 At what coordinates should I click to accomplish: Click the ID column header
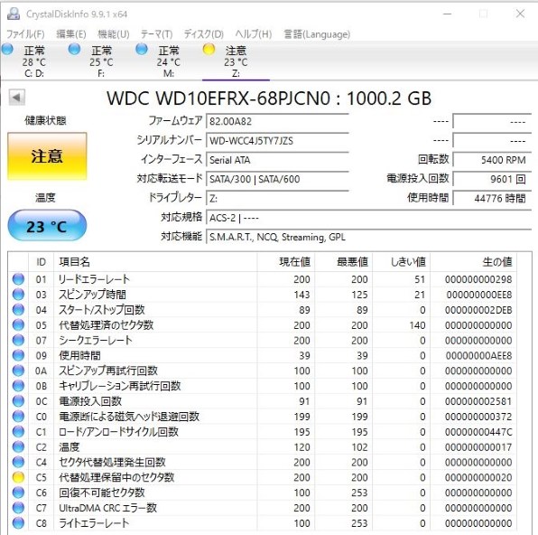point(41,262)
